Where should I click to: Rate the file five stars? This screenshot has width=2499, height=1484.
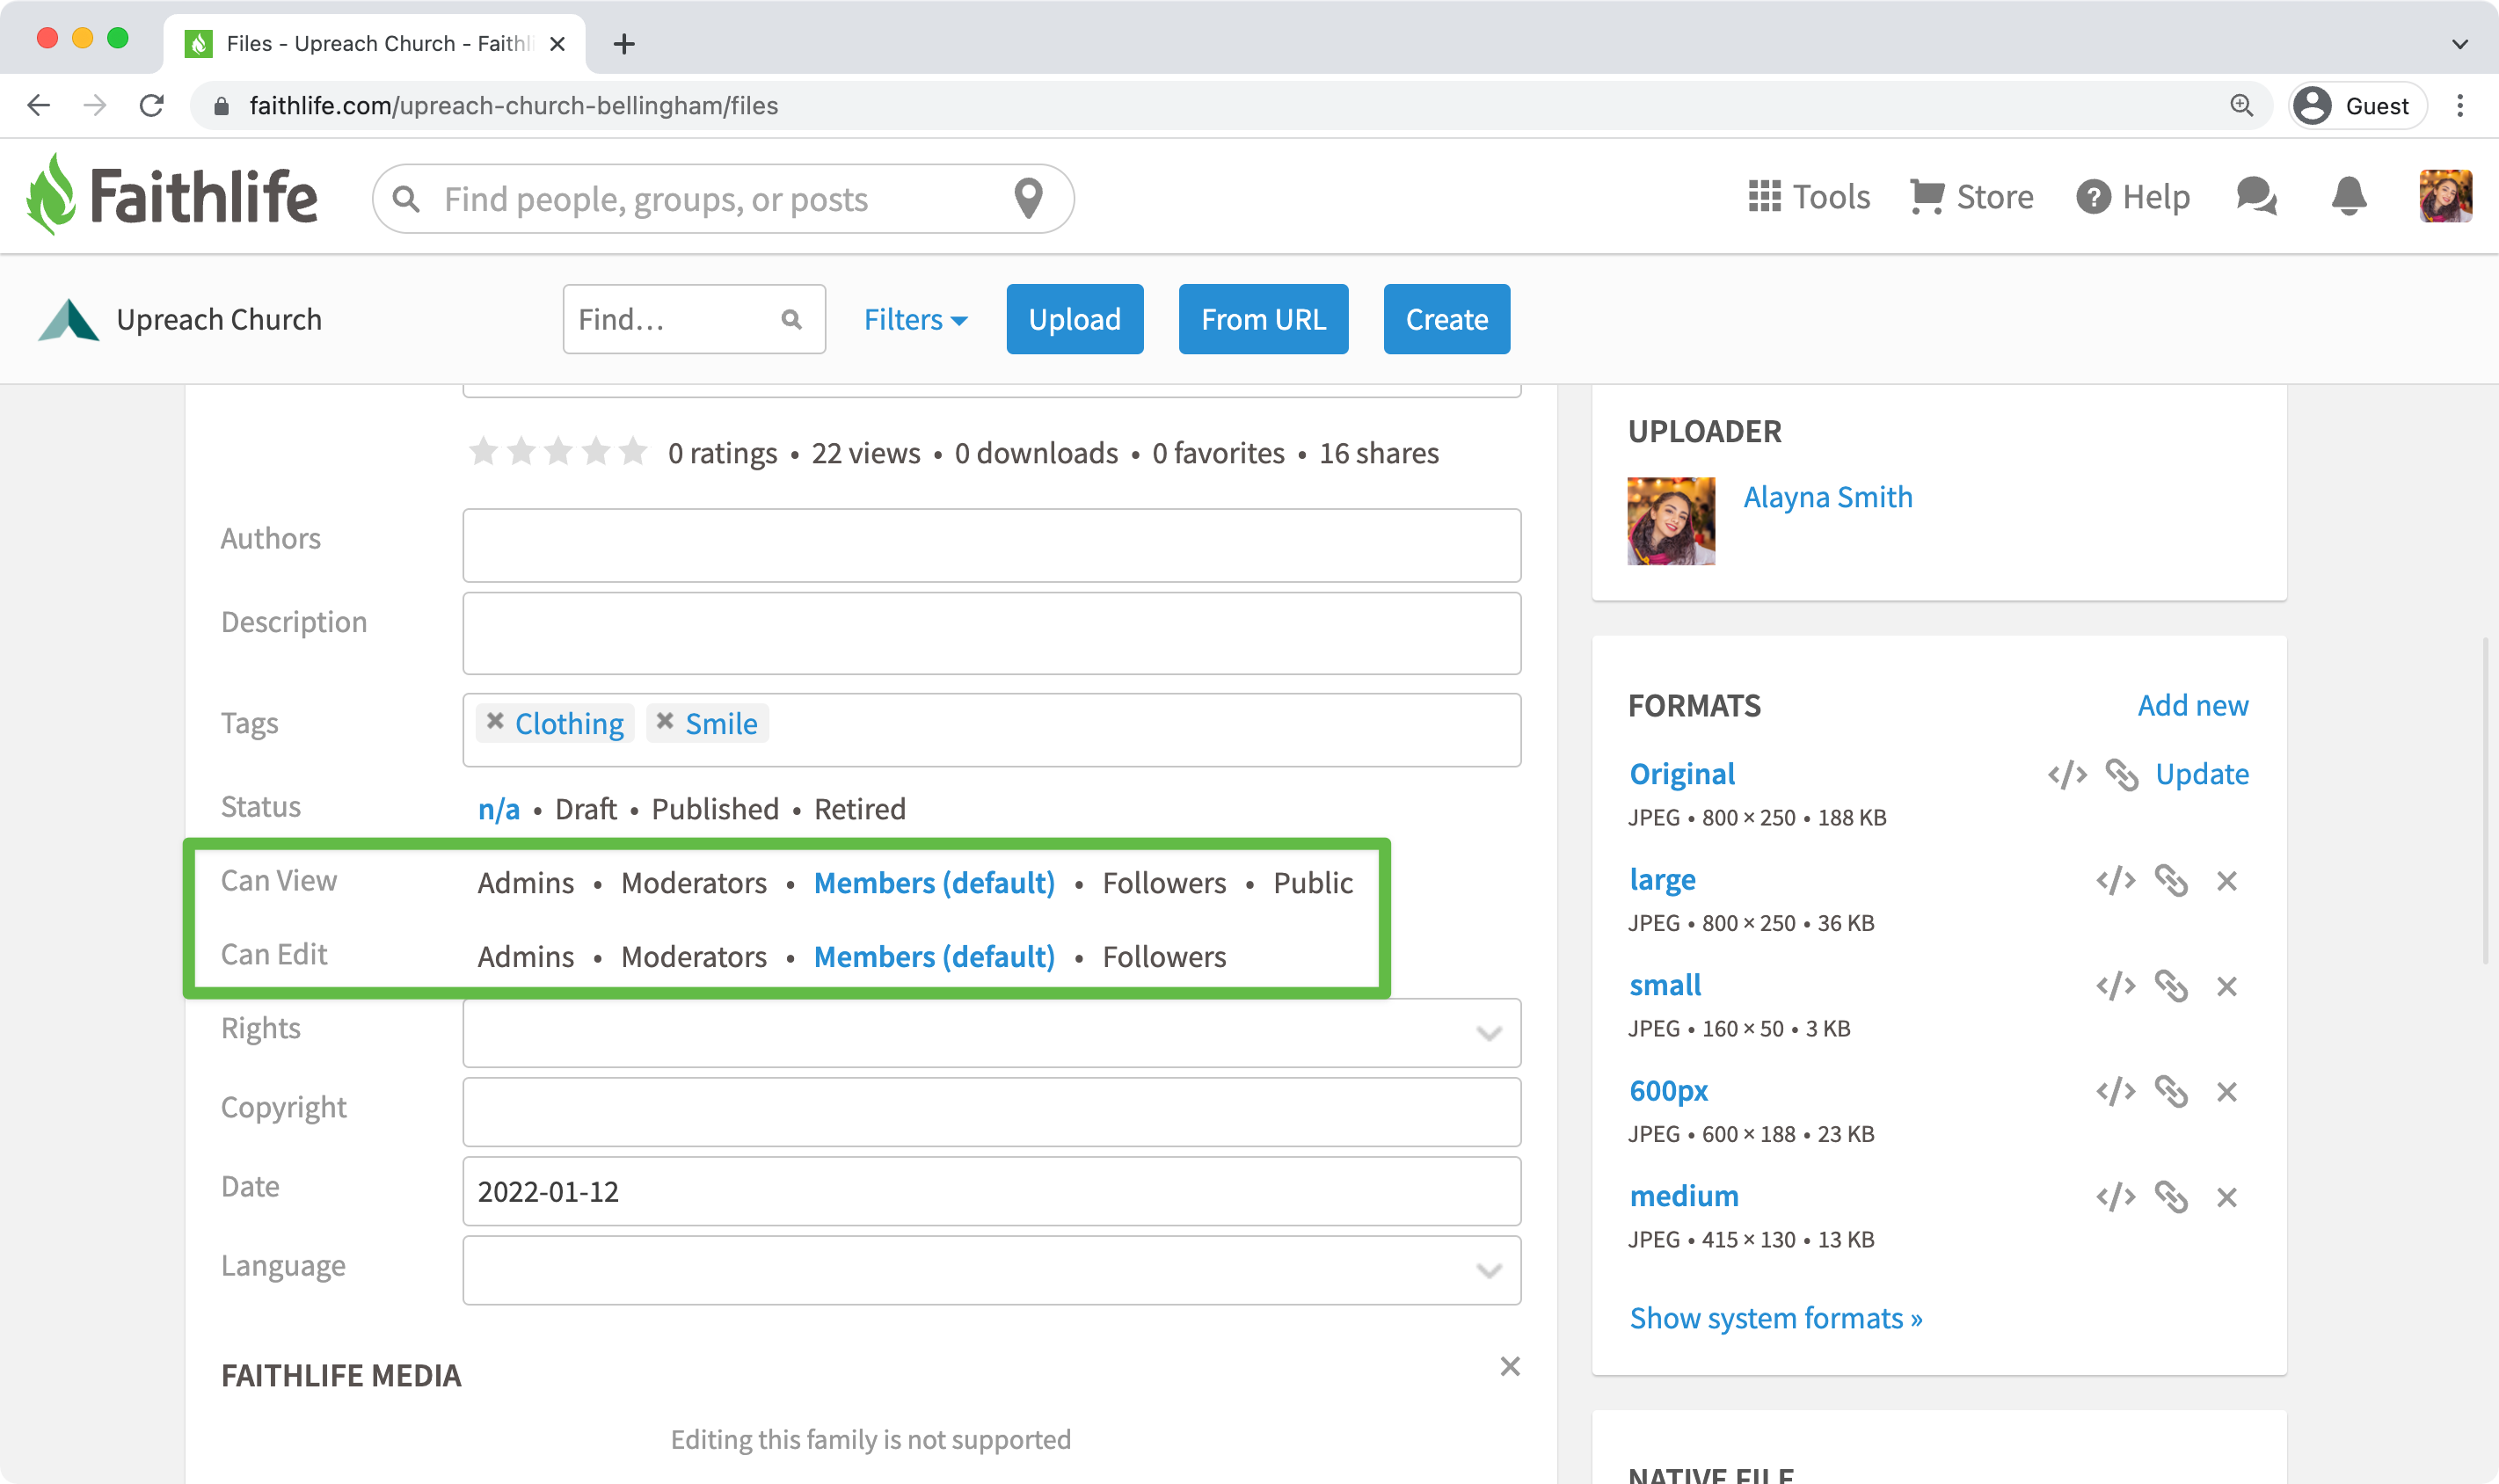point(633,452)
